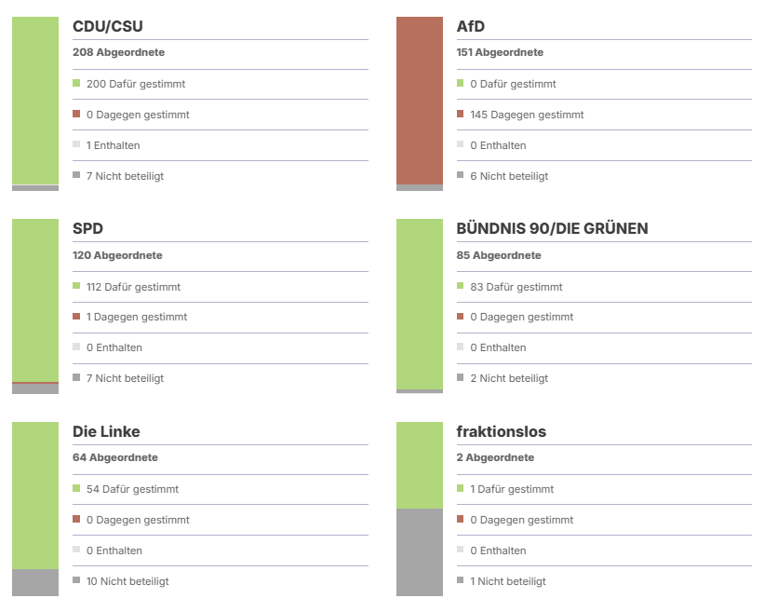Click the CDU/CSU party heading
Screen dimensions: 764x612
click(x=108, y=26)
